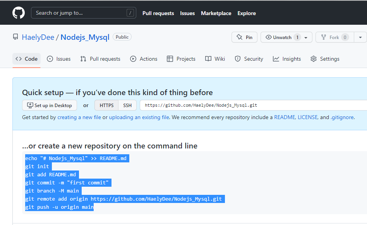Screen dimensions: 367x225
Task: Click the 'git push -u origin main' line
Action: (x=60, y=207)
